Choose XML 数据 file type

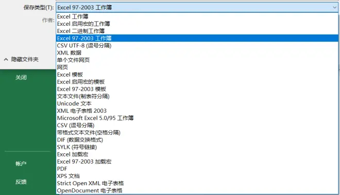(x=197, y=53)
